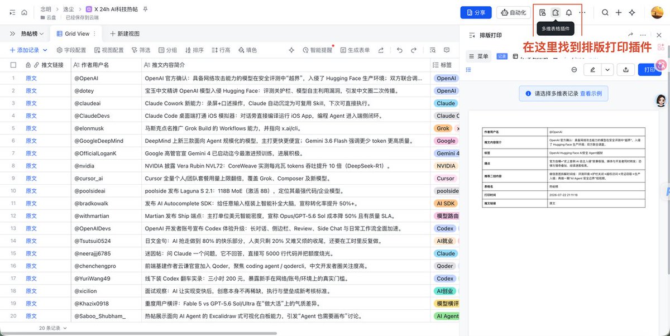Click the circled ellipsis icon in print panel
This screenshot has width=670, height=336.
coord(574,70)
